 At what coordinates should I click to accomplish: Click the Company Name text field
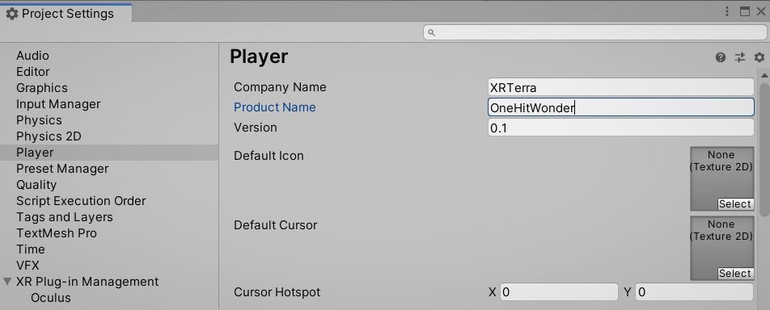point(620,87)
